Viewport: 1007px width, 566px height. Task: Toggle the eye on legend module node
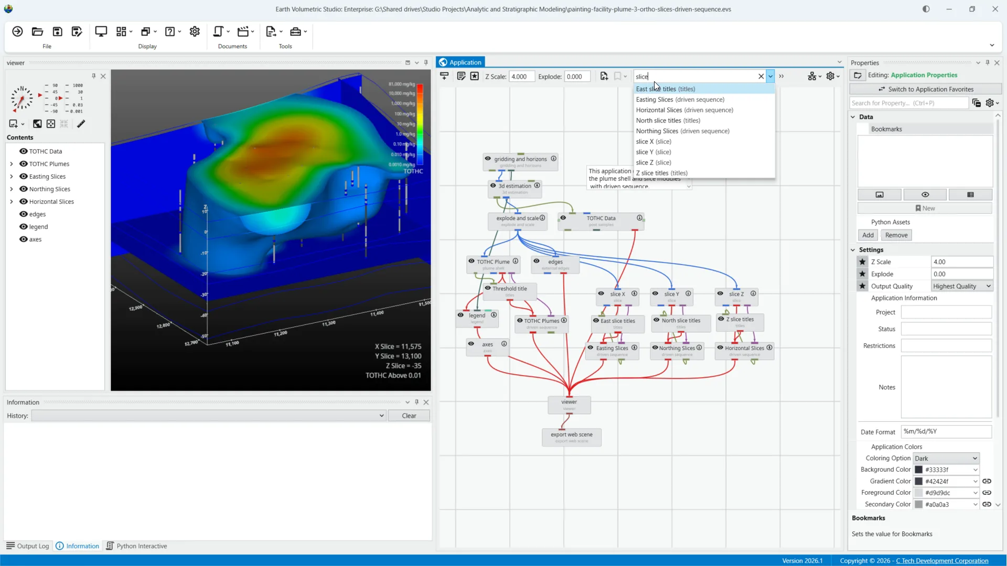[x=460, y=315]
